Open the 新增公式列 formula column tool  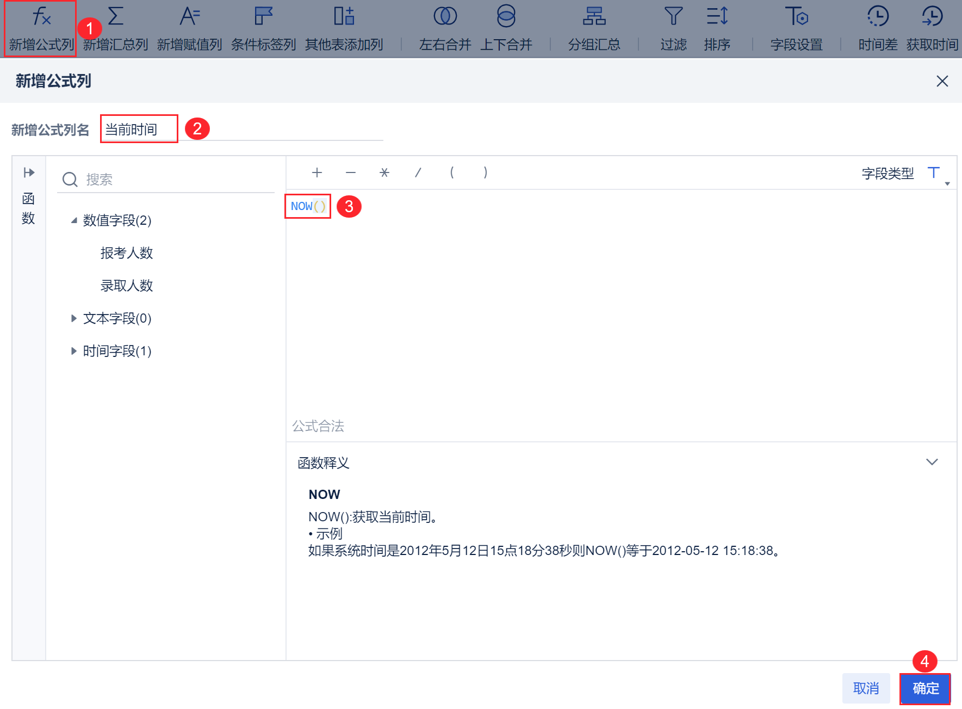click(41, 29)
